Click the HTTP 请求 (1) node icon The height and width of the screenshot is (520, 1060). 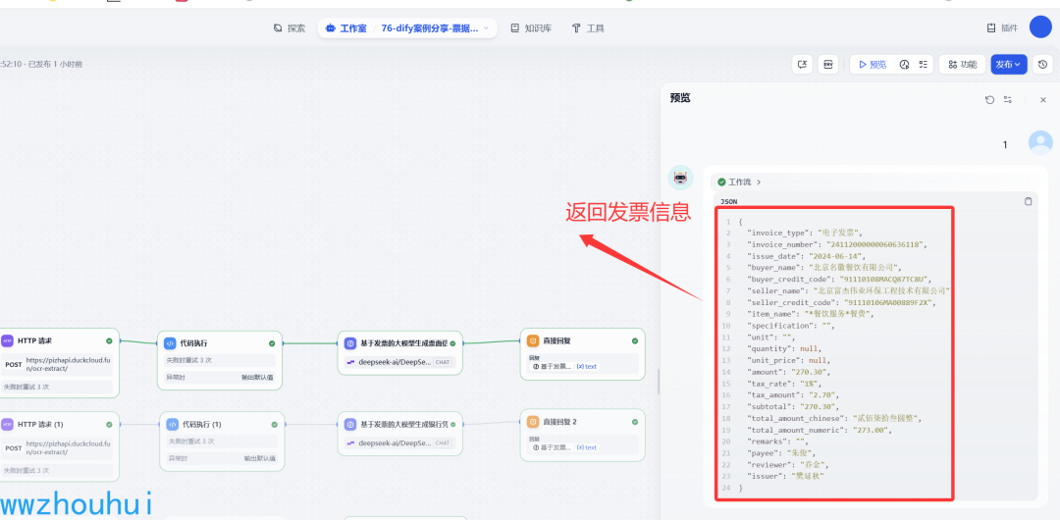point(7,424)
